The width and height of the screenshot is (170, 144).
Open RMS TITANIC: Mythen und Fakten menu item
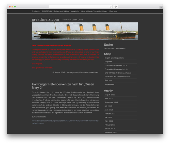coord(55,11)
